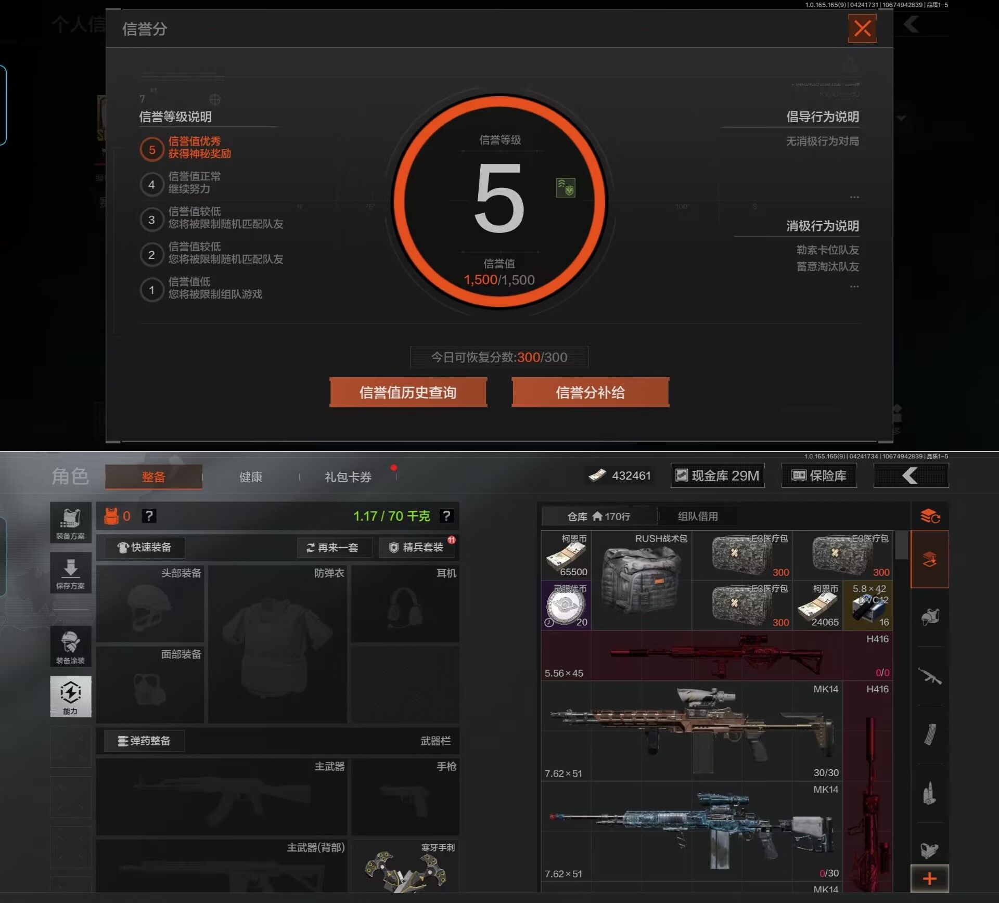Open the 装备涂装 equipment skins icon

(70, 647)
